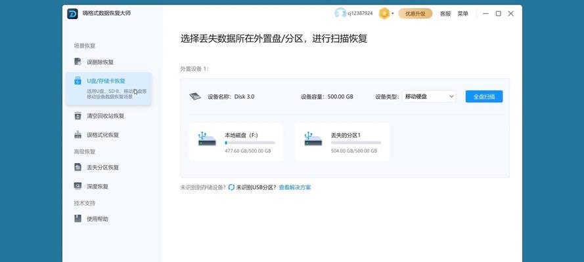The height and width of the screenshot is (262, 584).
Task: Click the 丢失的分区1 label
Action: (x=346, y=136)
